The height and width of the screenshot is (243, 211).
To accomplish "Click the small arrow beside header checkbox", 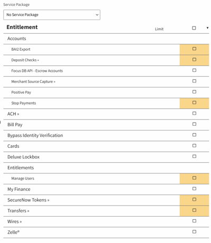I will [207, 28].
